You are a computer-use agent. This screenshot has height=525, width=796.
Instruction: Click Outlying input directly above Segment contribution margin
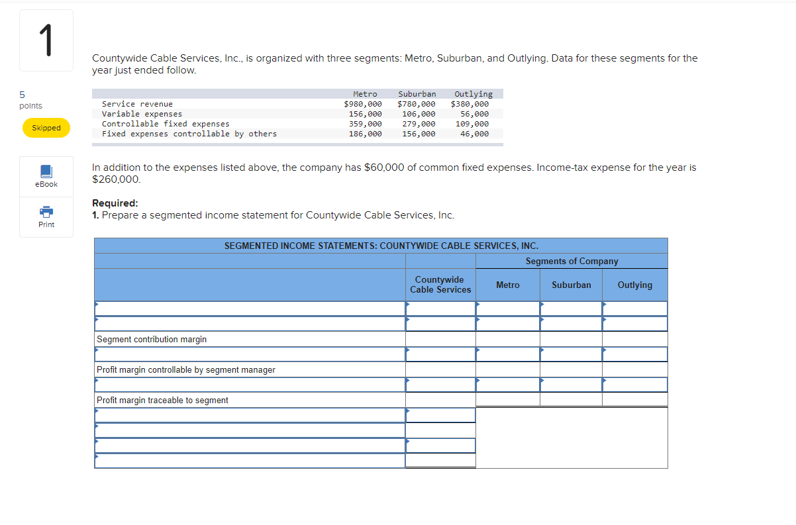click(635, 324)
